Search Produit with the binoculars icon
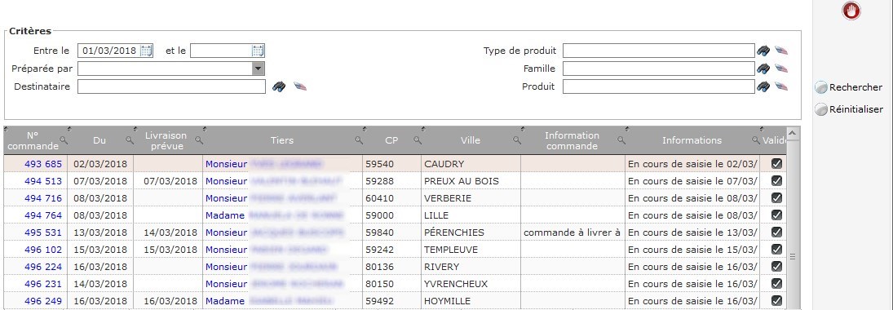This screenshot has width=893, height=310. pos(763,86)
